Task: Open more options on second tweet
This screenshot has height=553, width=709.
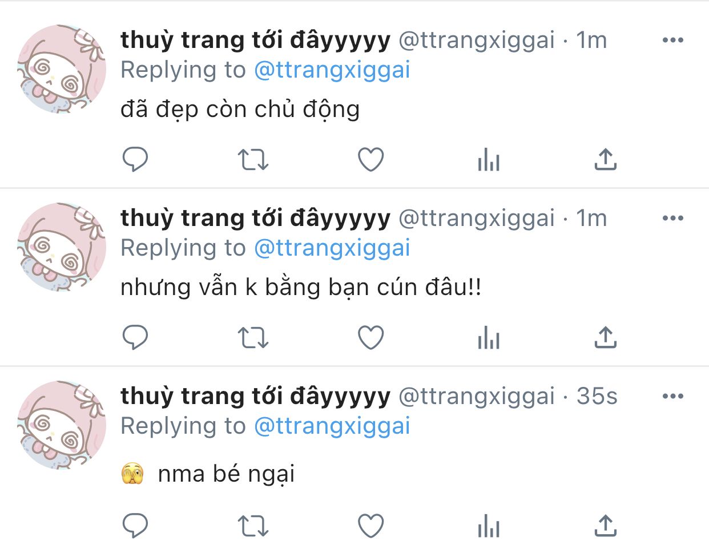Action: 673,218
